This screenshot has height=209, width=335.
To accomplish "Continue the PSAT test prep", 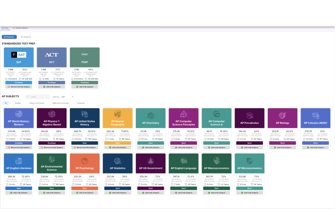I will tap(85, 82).
